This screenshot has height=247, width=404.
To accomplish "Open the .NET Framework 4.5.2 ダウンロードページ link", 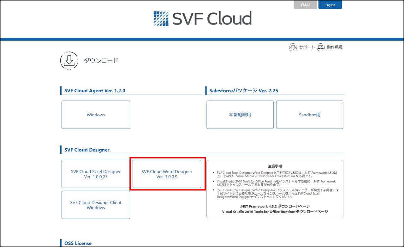I will pos(275,206).
